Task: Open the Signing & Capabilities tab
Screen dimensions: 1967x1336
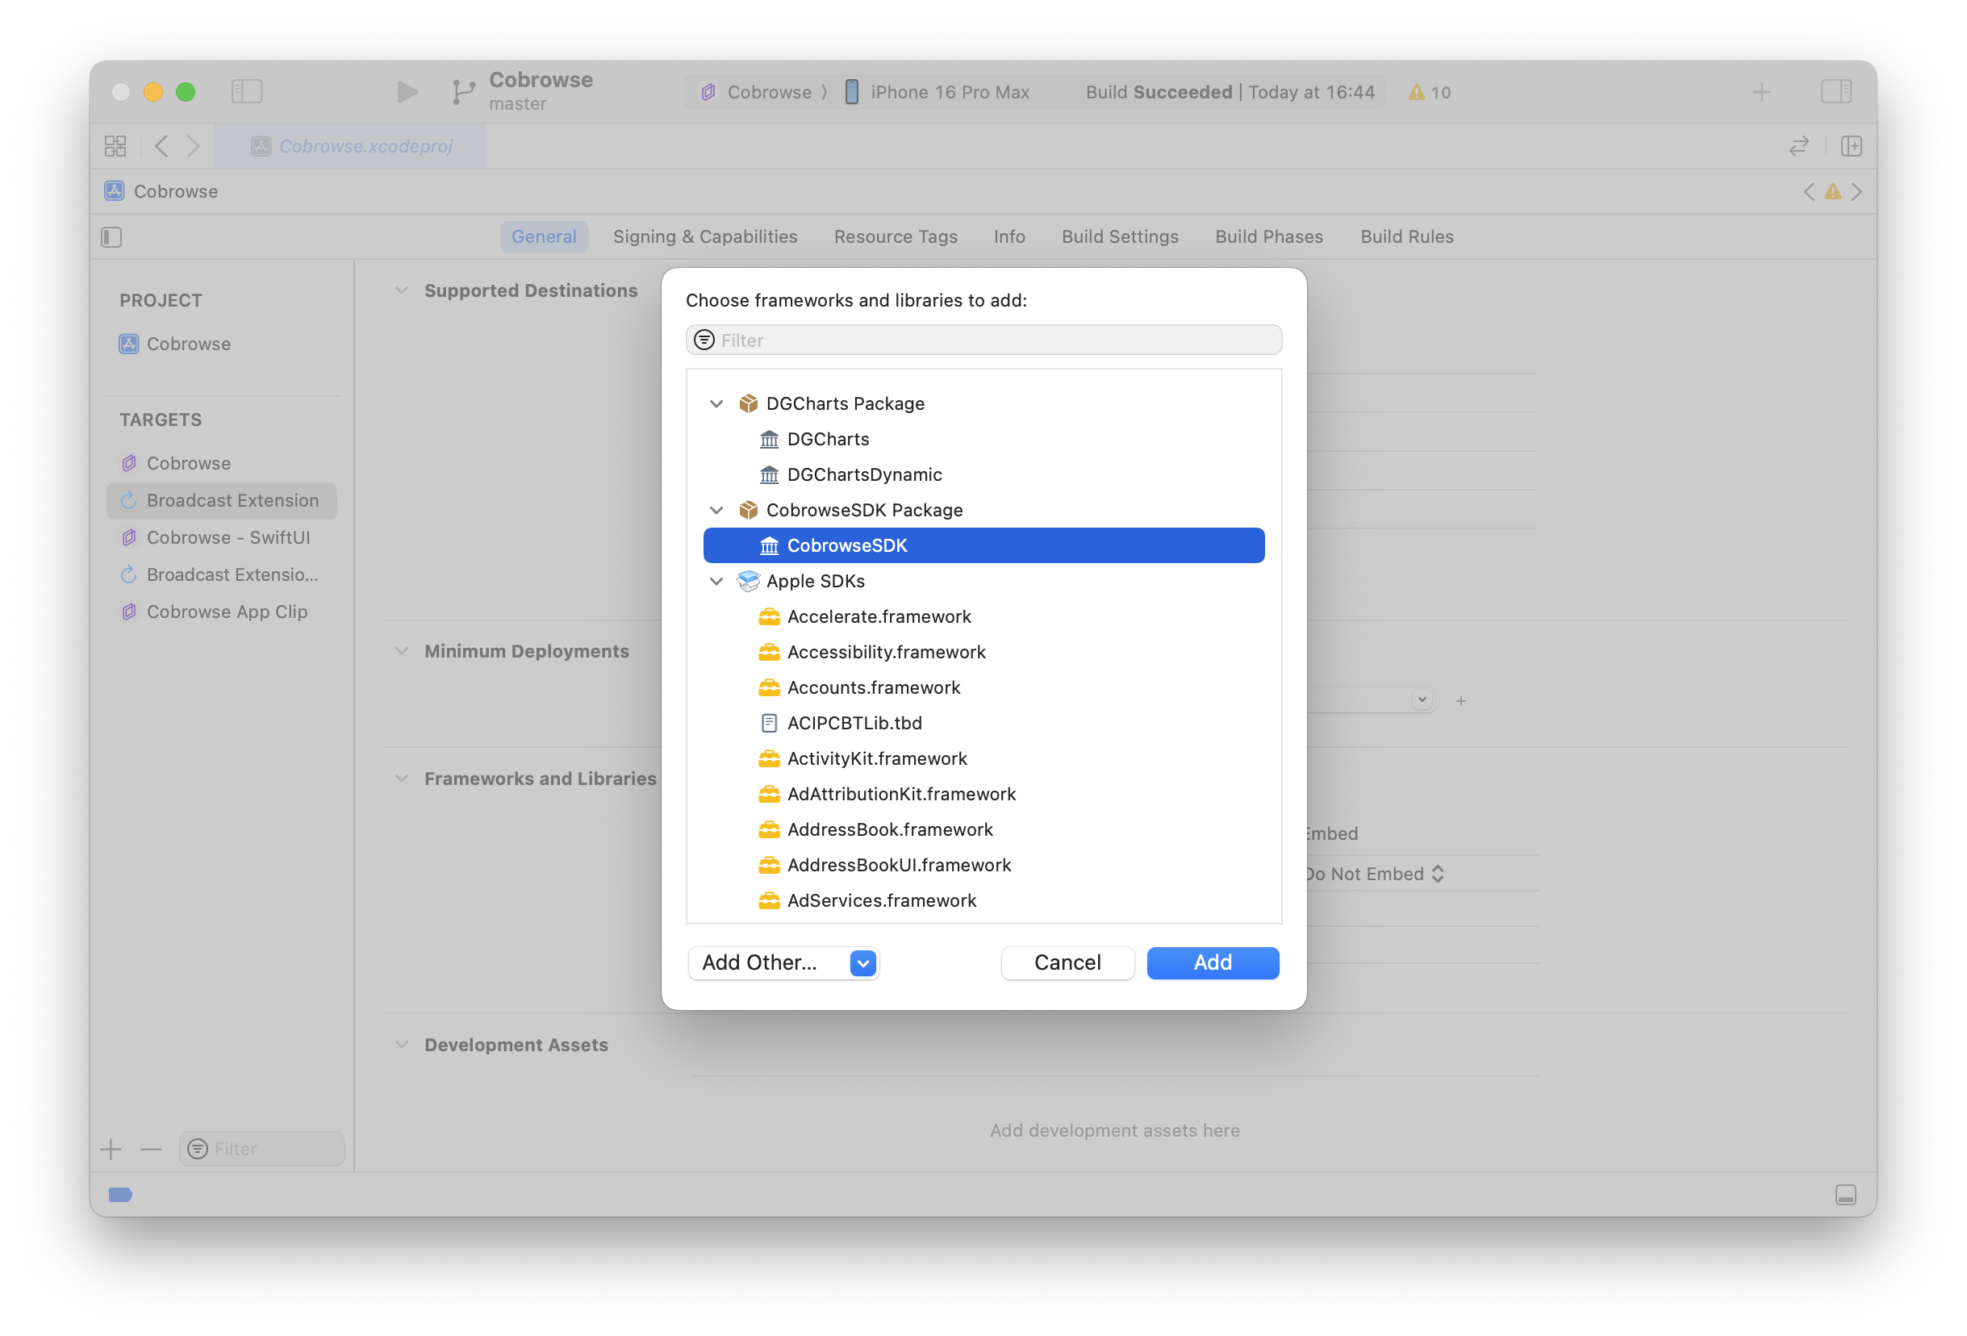Action: tap(704, 237)
